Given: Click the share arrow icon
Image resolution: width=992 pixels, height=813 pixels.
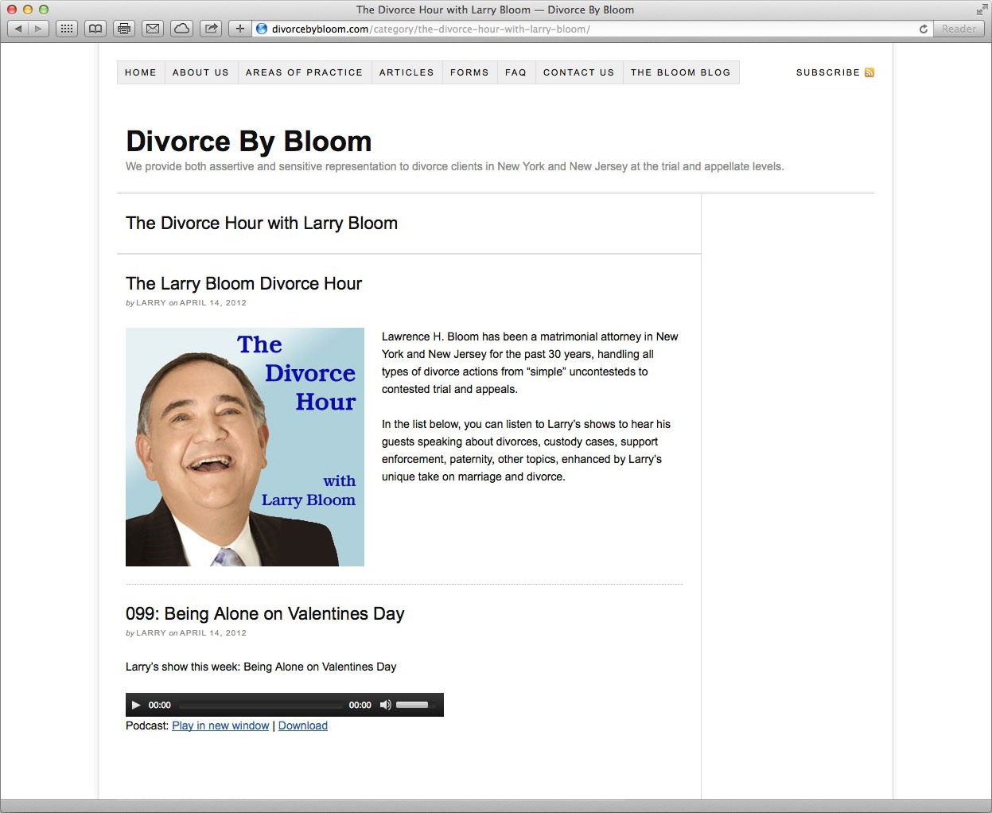Looking at the screenshot, I should pyautogui.click(x=211, y=29).
